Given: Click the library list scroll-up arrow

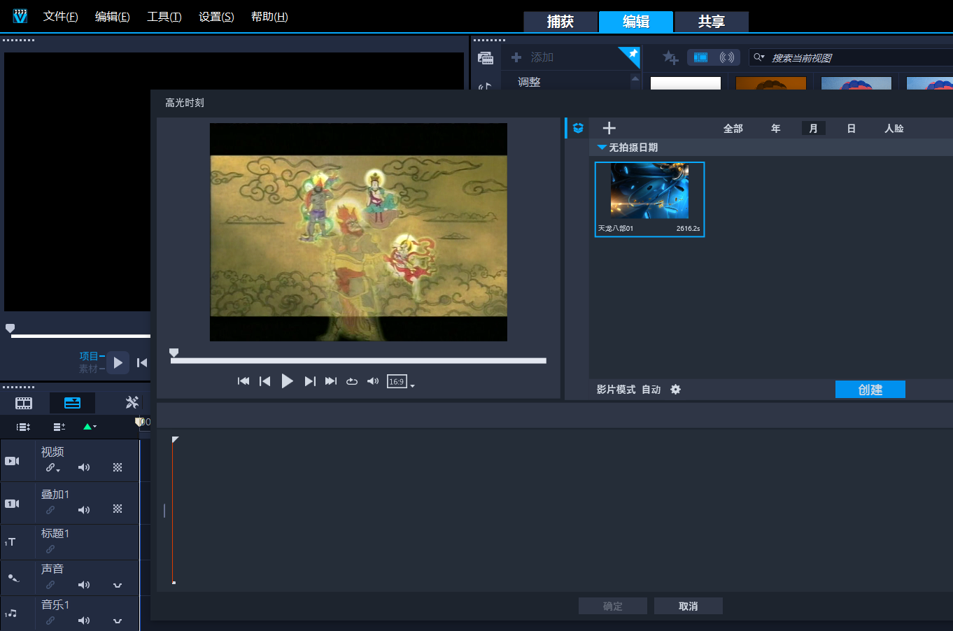Looking at the screenshot, I should tap(635, 78).
